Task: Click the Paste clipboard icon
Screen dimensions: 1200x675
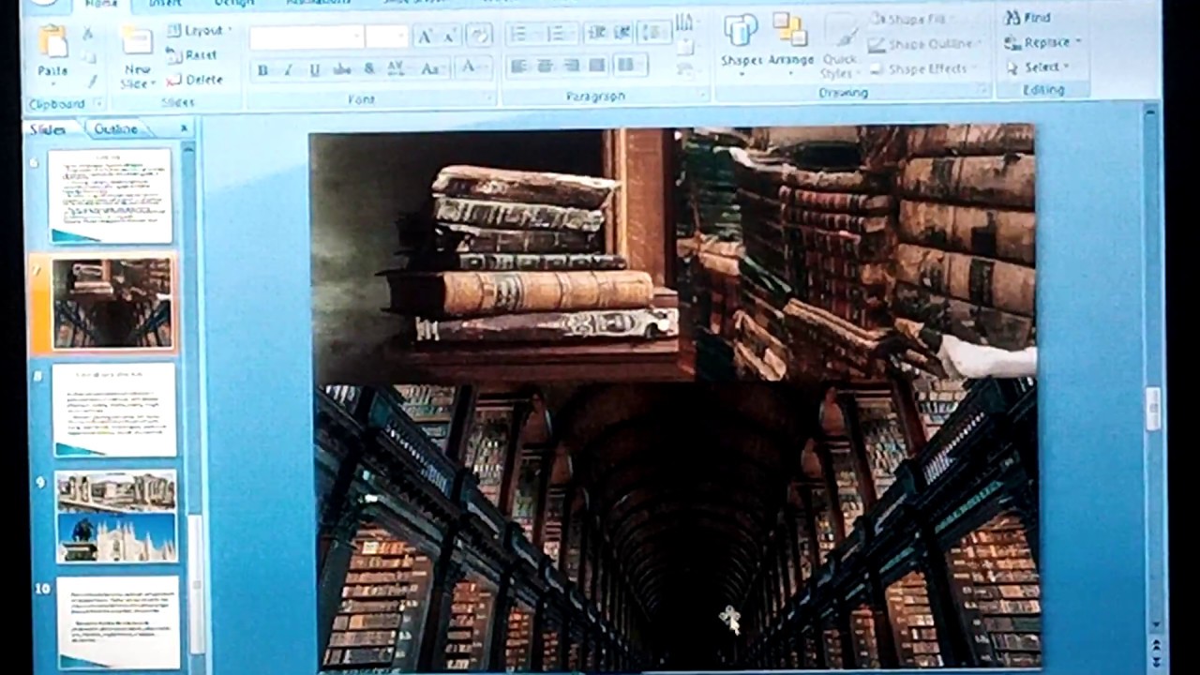Action: pyautogui.click(x=52, y=42)
